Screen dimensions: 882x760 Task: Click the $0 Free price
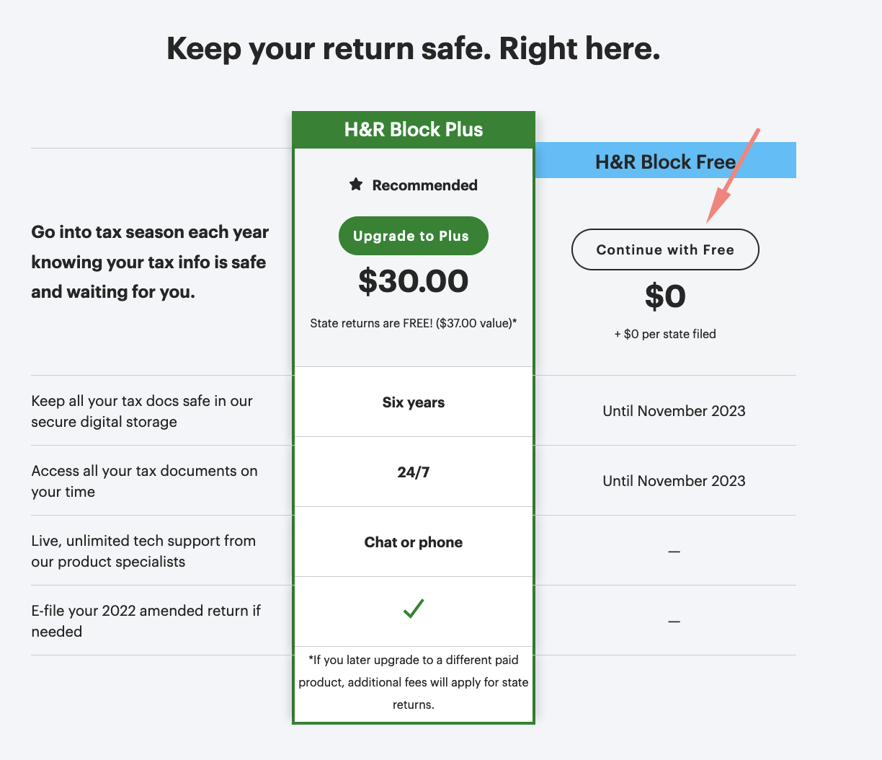point(665,296)
